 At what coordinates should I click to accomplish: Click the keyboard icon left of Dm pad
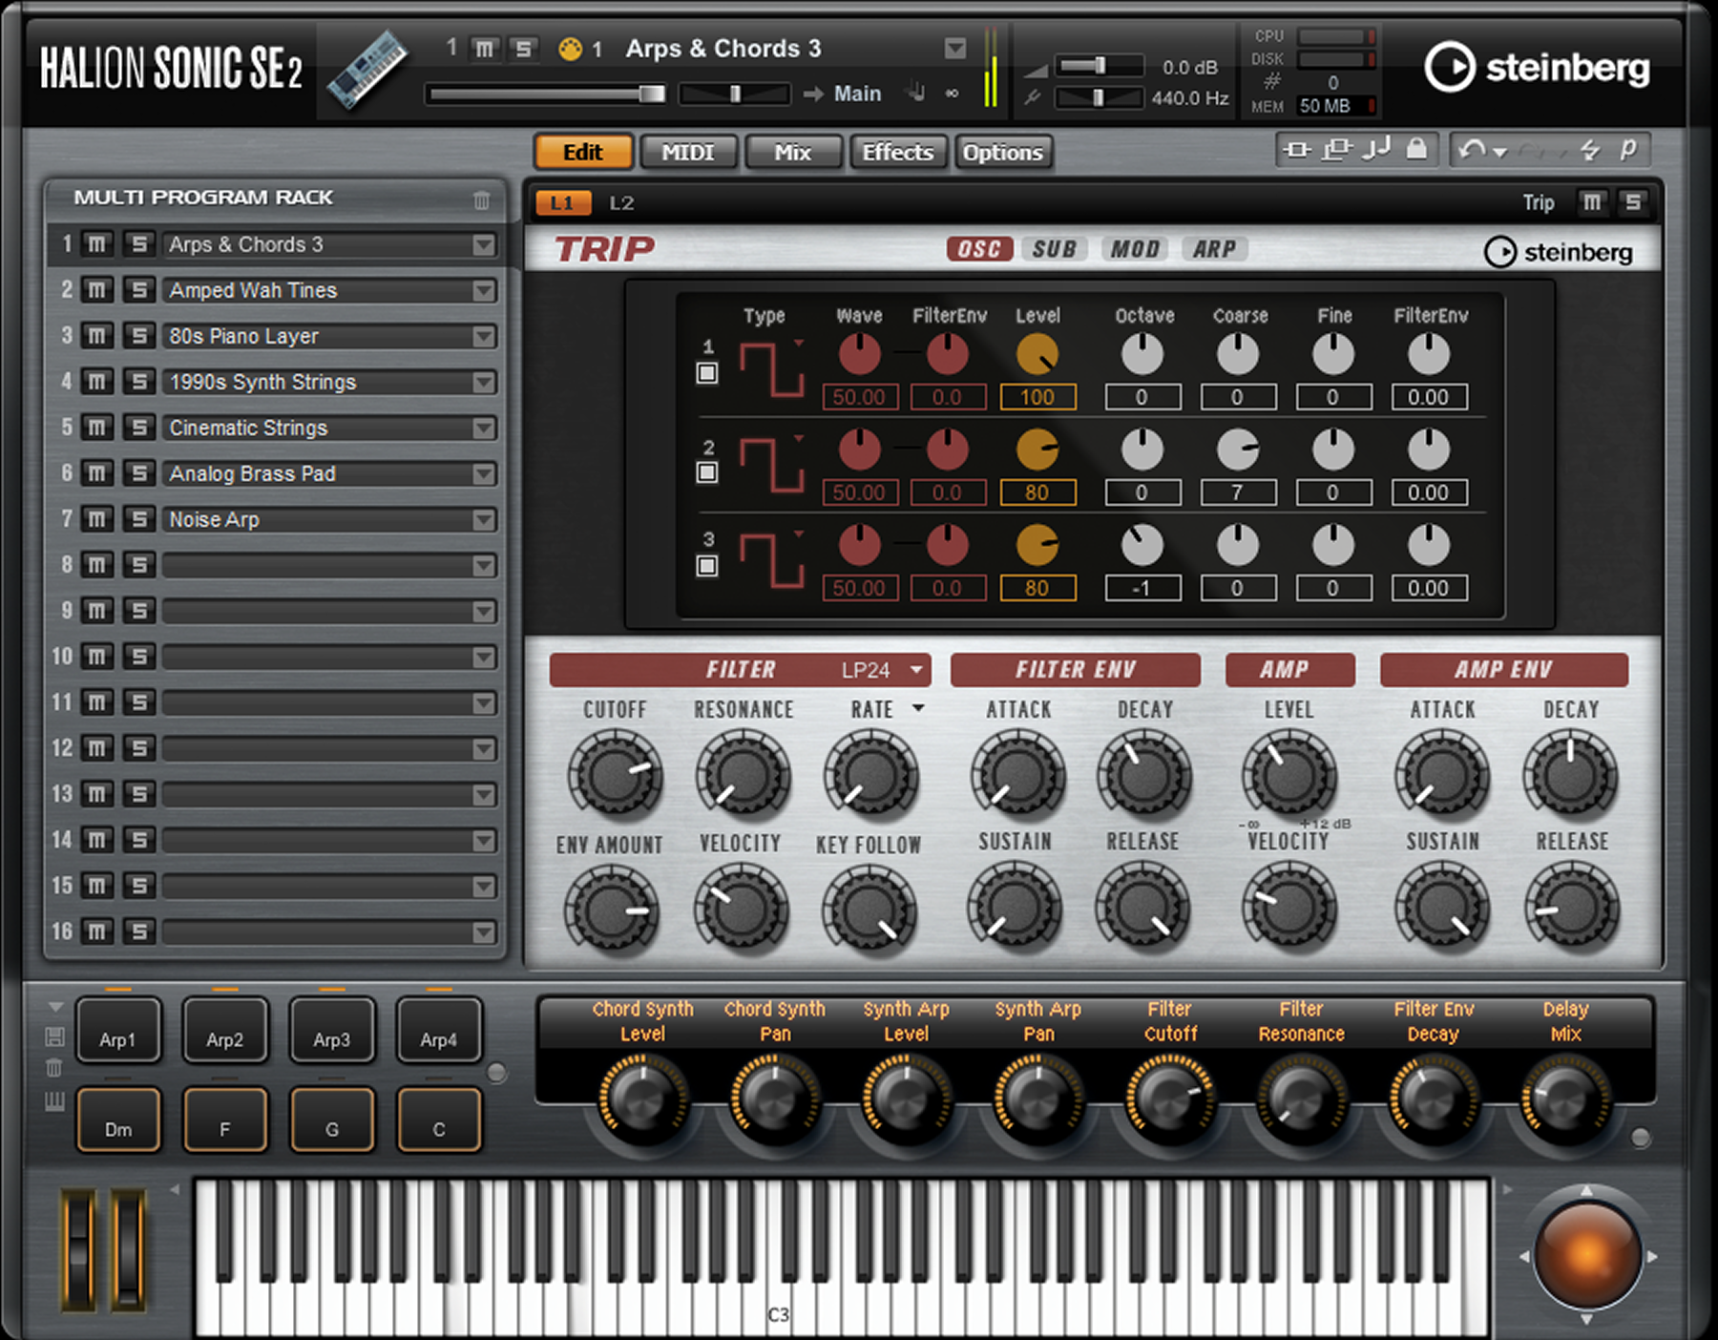click(x=54, y=1102)
